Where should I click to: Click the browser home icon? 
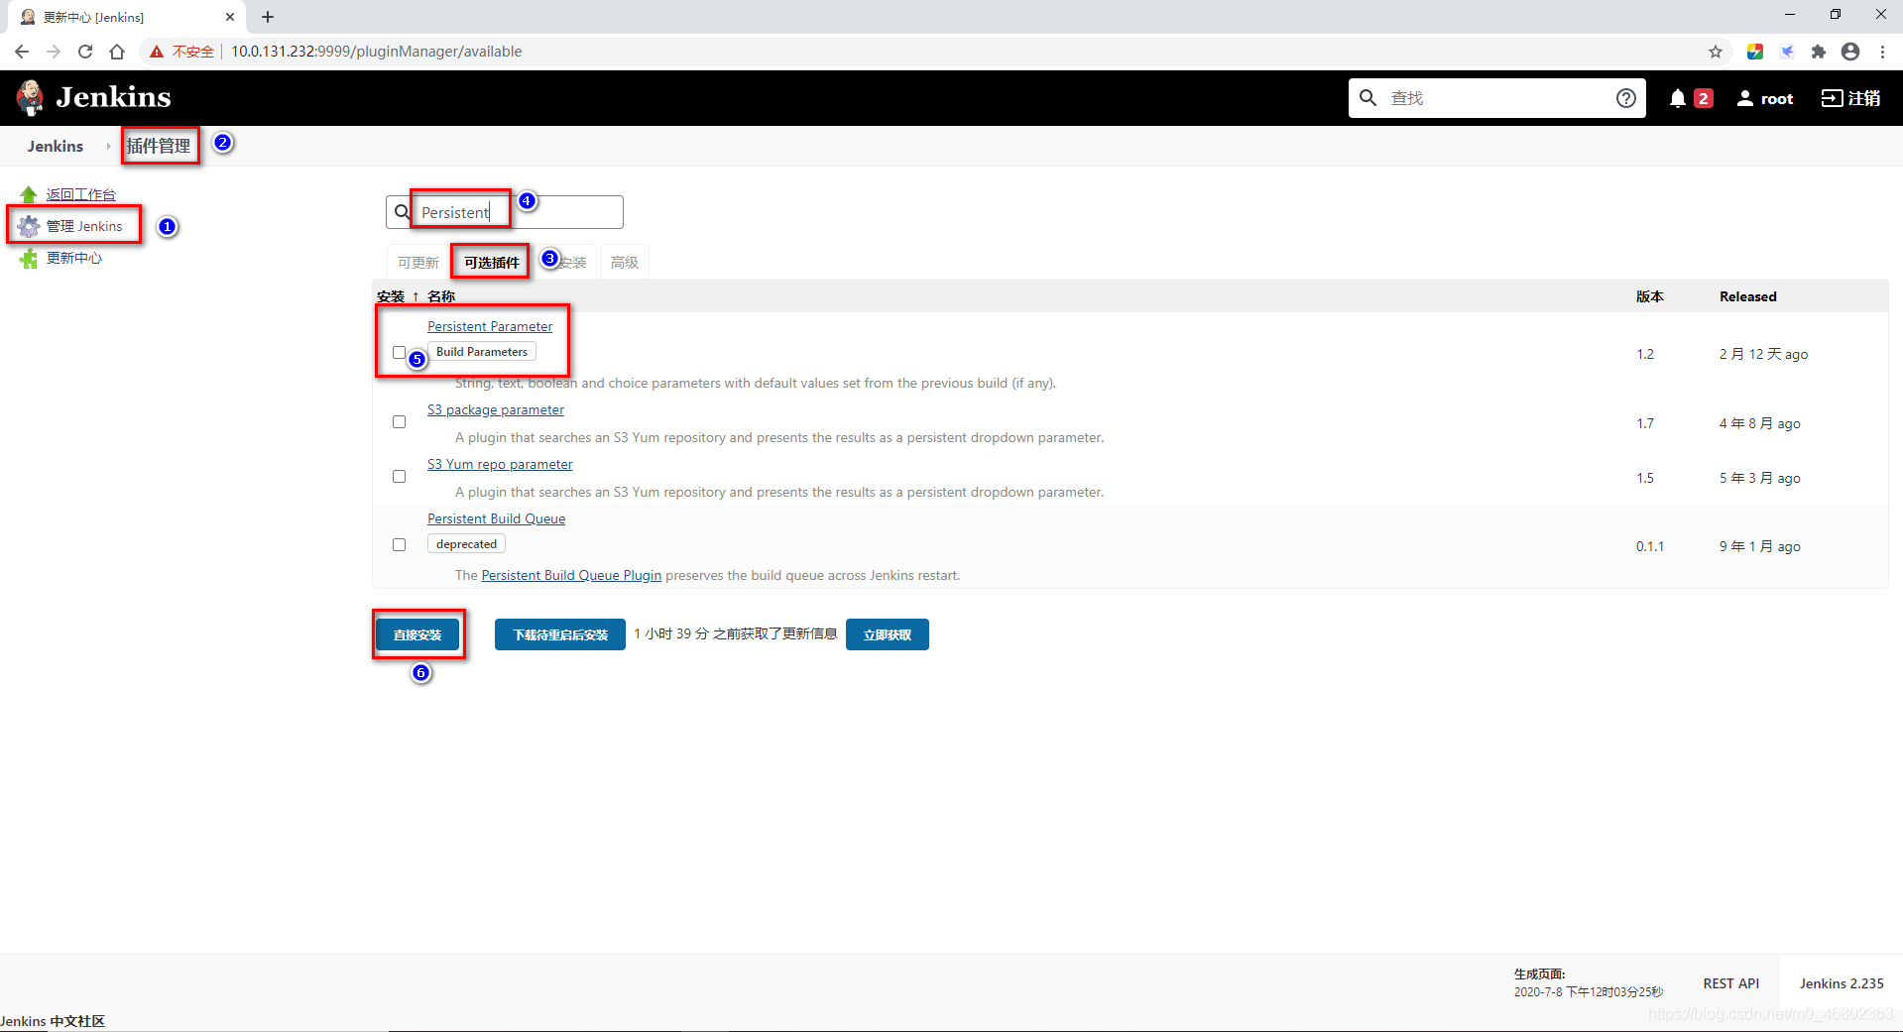point(117,52)
